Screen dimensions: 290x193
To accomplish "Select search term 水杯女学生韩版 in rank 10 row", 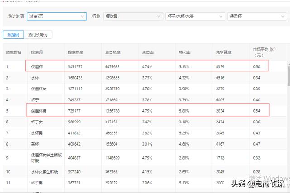I will pos(44,172).
